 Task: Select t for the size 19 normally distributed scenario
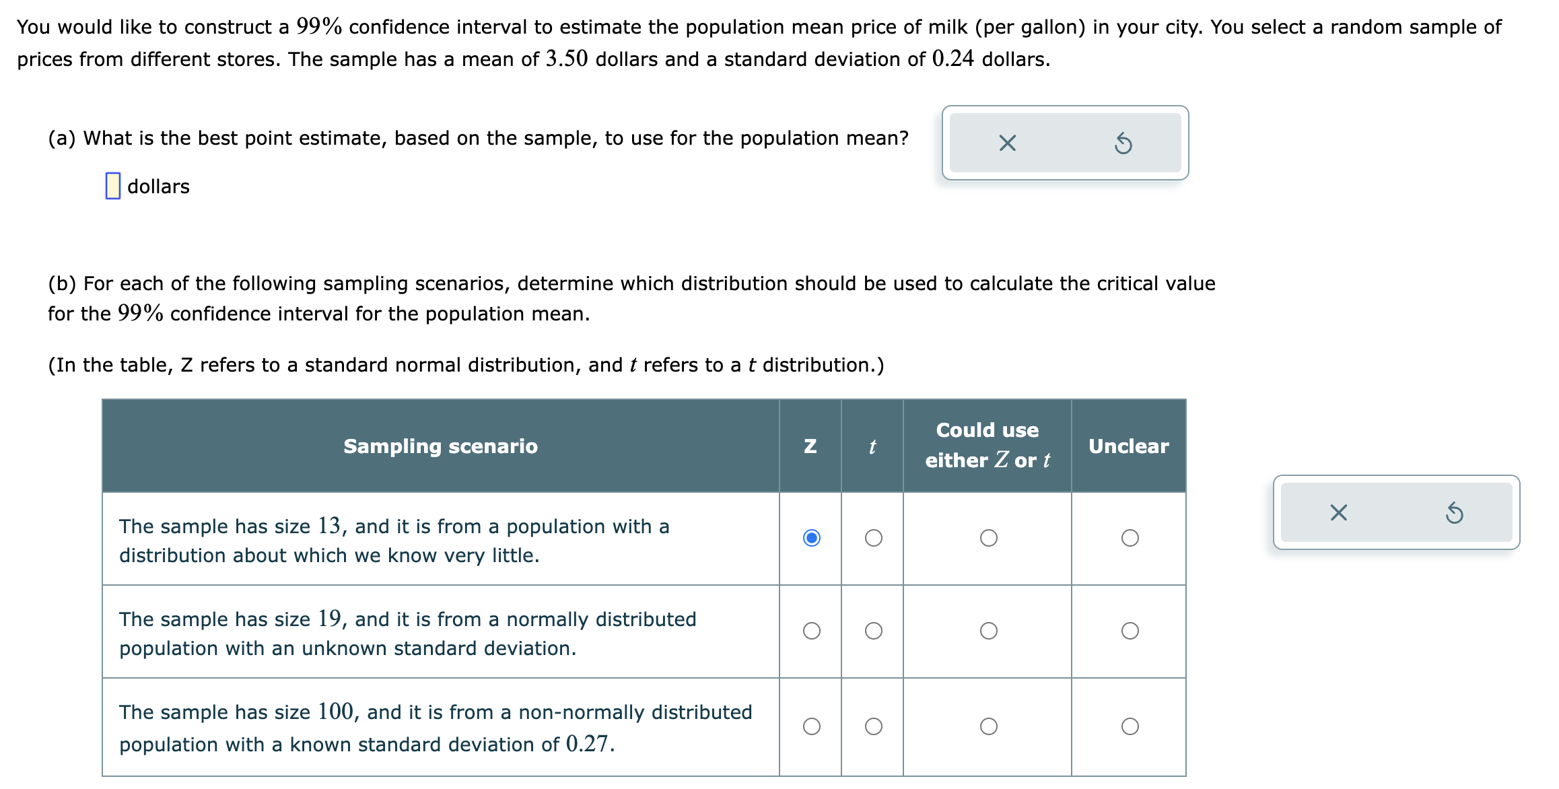pos(872,631)
